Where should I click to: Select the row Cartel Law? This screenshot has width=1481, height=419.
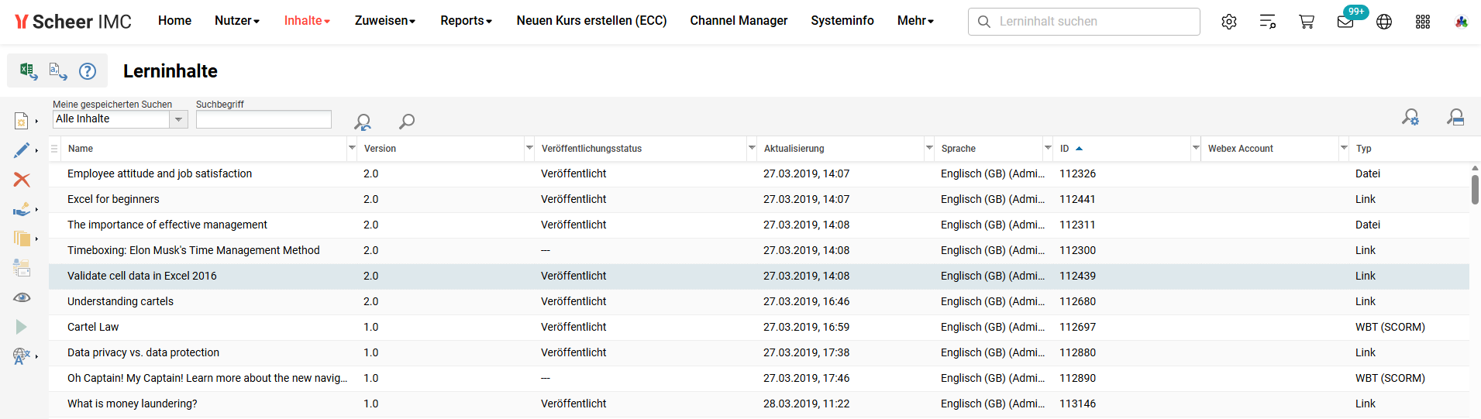pos(759,327)
